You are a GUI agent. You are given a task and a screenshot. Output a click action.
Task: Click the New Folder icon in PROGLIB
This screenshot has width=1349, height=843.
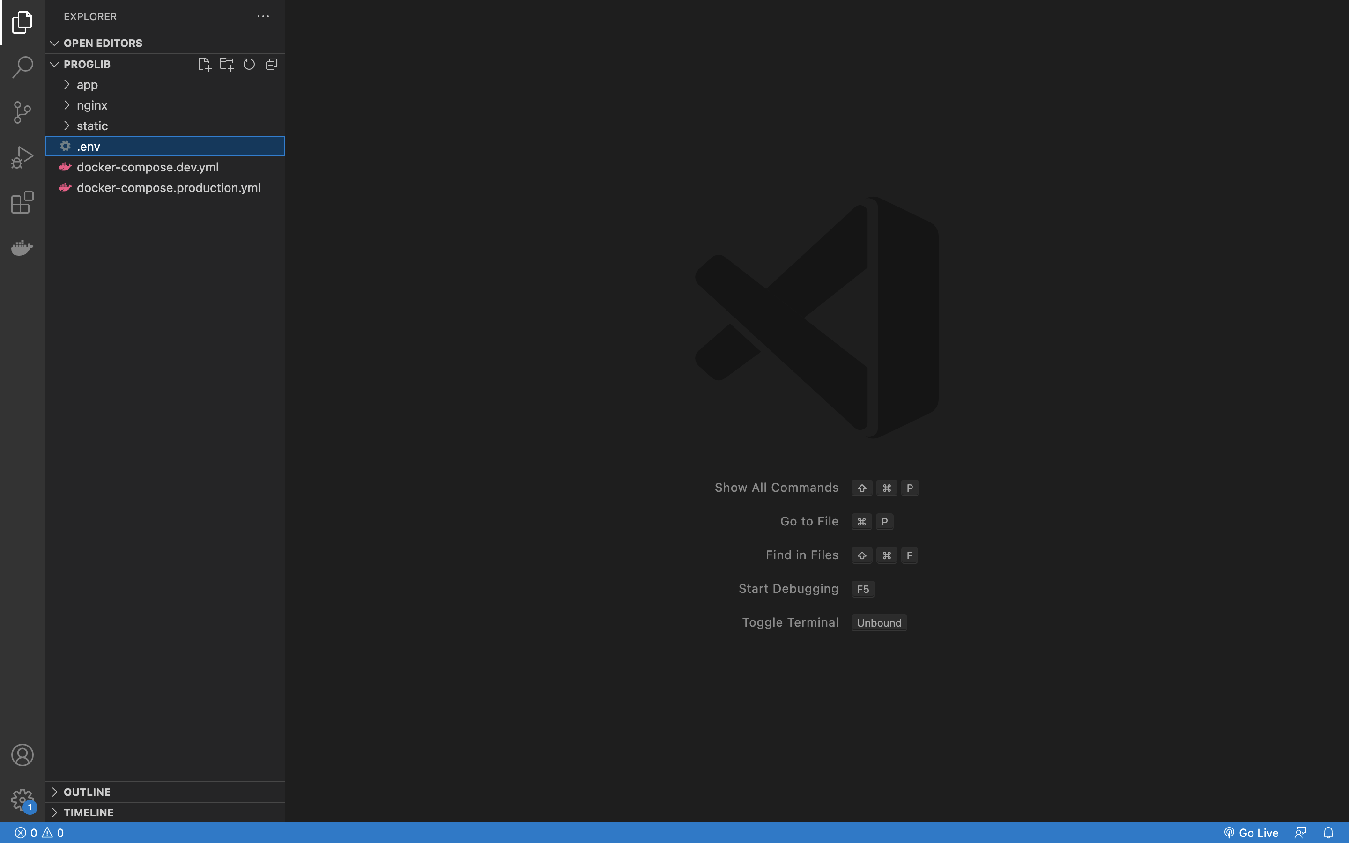point(227,64)
